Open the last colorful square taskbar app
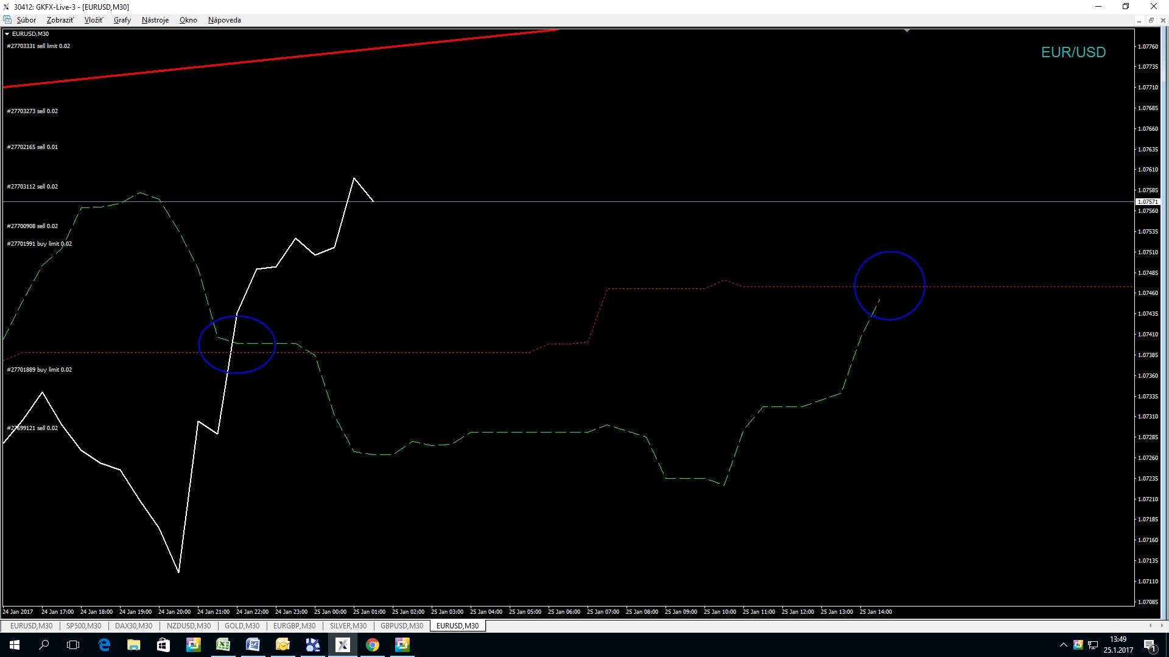Screen dimensions: 1169x657 [x=402, y=645]
